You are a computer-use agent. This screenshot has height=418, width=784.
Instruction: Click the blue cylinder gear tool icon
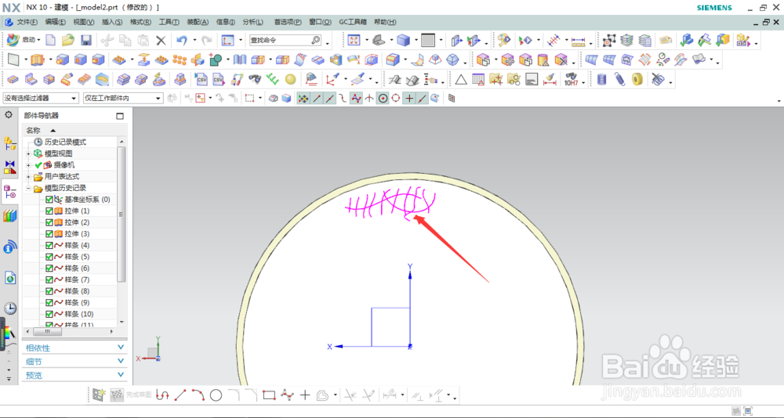(601, 79)
